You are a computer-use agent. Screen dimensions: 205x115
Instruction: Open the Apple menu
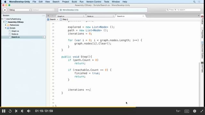[5, 2]
